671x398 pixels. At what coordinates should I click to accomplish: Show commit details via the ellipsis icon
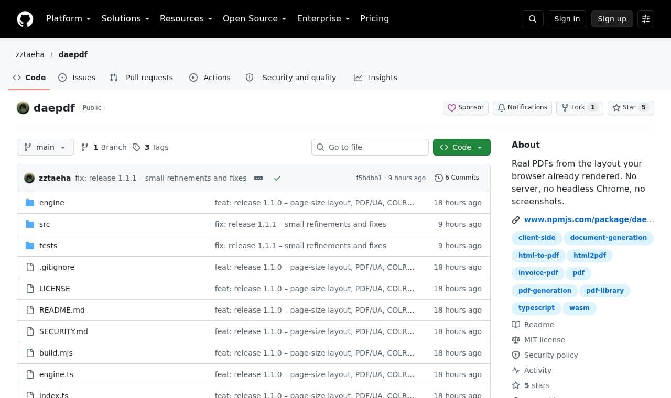[258, 178]
